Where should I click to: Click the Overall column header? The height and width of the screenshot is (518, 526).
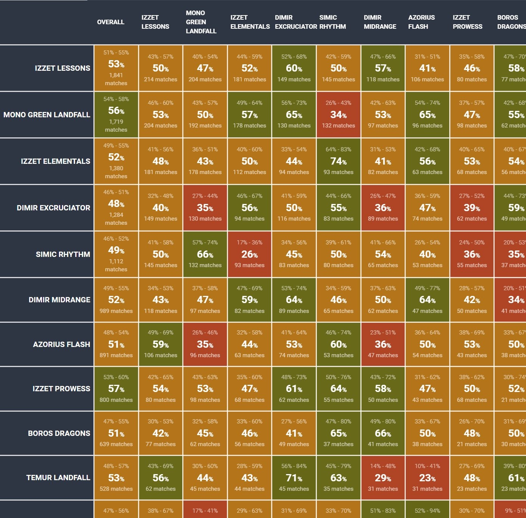click(x=110, y=22)
